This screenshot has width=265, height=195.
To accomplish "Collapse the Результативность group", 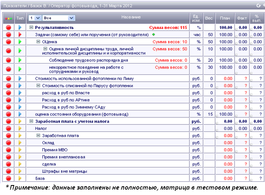I will click(x=31, y=27).
